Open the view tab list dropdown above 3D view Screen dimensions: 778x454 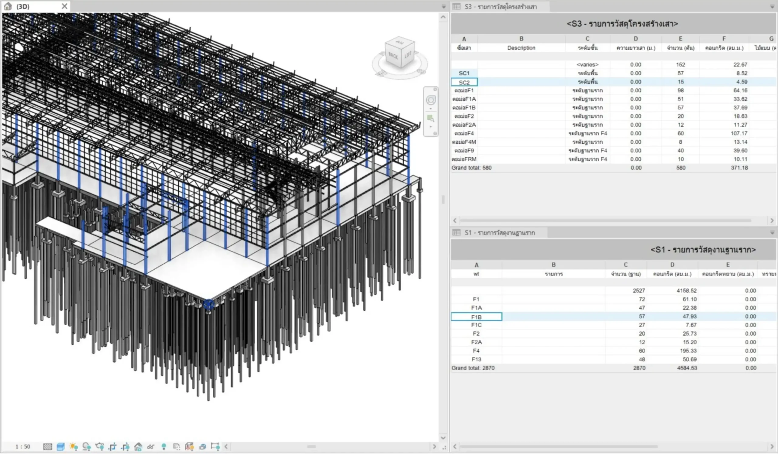(x=444, y=6)
